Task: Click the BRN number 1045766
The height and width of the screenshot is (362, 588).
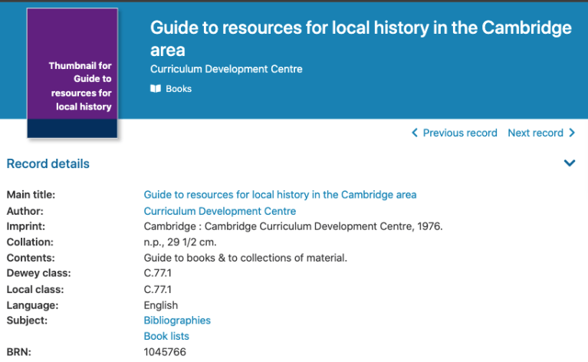Action: coord(165,352)
